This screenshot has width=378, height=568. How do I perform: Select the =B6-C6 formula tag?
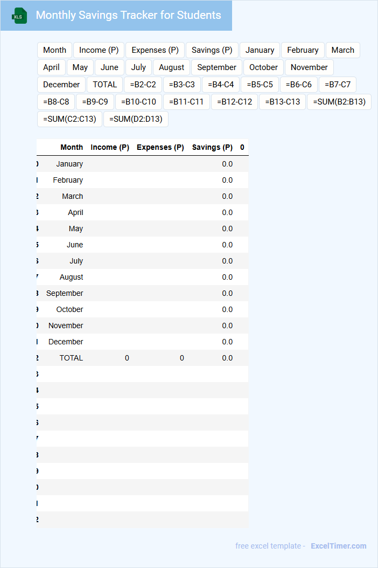pos(299,85)
